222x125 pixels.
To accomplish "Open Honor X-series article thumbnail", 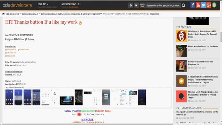I will [181, 51].
